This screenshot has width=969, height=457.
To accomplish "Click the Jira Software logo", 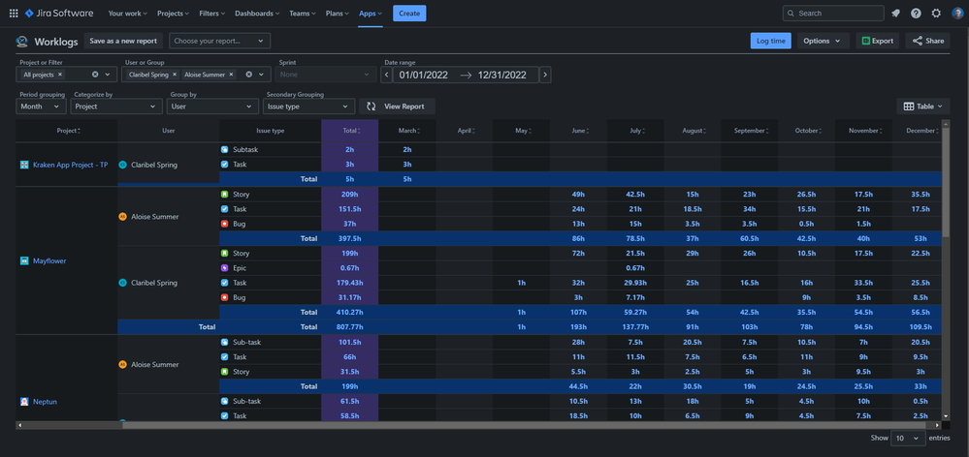I will point(59,13).
